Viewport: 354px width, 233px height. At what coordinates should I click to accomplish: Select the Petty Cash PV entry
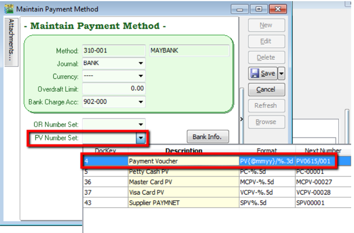(x=184, y=172)
